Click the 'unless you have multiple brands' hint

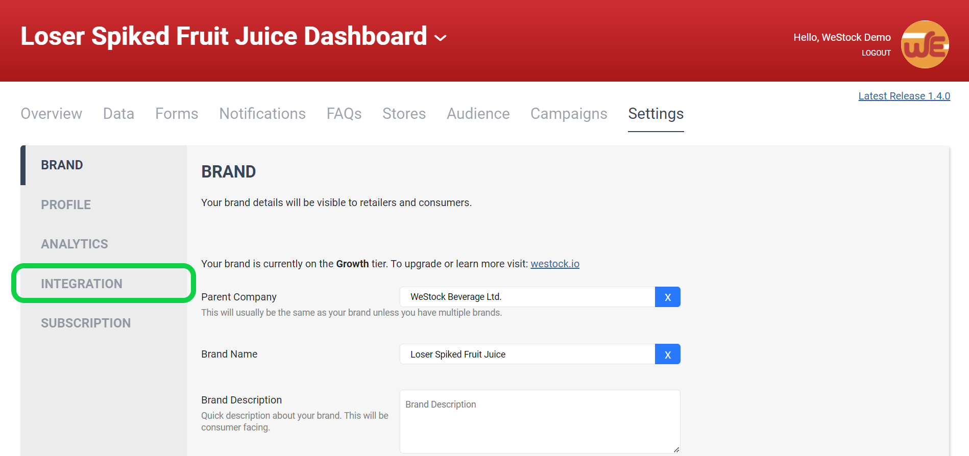coord(351,313)
